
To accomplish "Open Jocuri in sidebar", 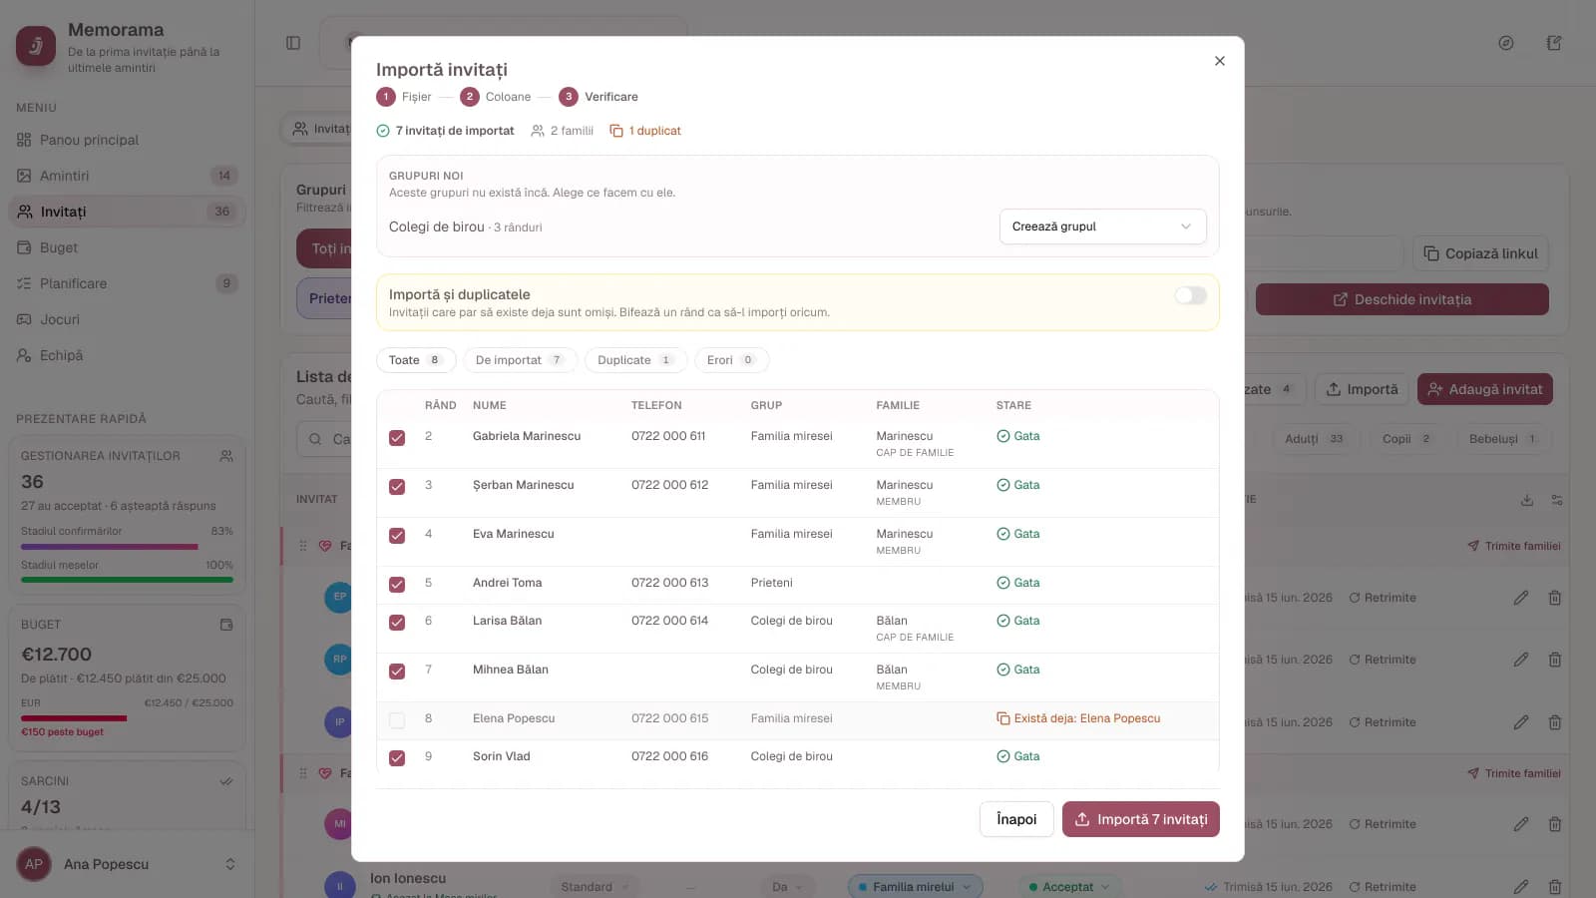I will pyautogui.click(x=127, y=319).
